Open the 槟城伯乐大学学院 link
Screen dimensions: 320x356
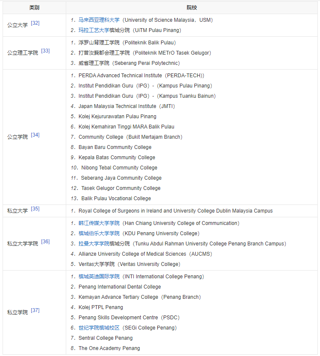[99, 233]
